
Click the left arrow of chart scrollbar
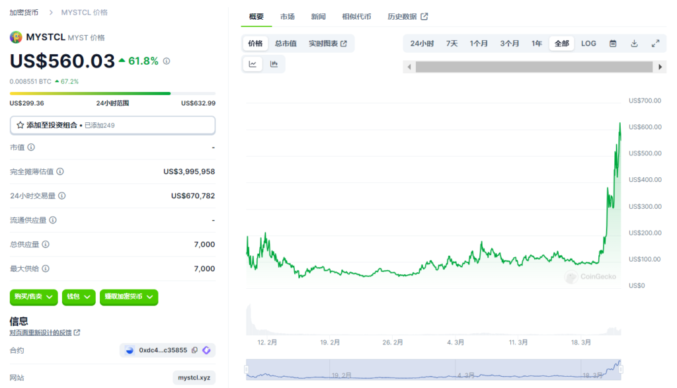coord(409,67)
